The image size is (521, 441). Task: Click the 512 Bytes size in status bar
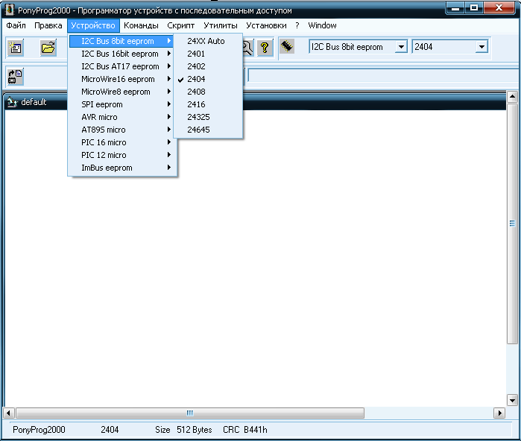[x=195, y=430]
